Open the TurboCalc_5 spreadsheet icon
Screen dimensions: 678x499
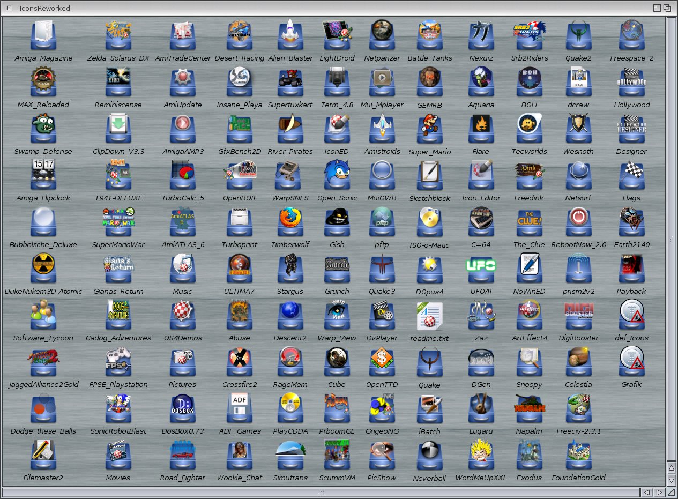pyautogui.click(x=182, y=176)
